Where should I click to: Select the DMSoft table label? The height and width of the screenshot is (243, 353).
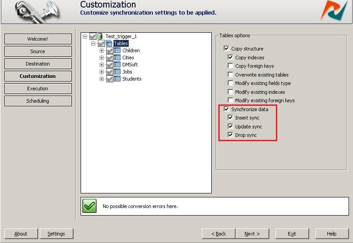(x=130, y=65)
